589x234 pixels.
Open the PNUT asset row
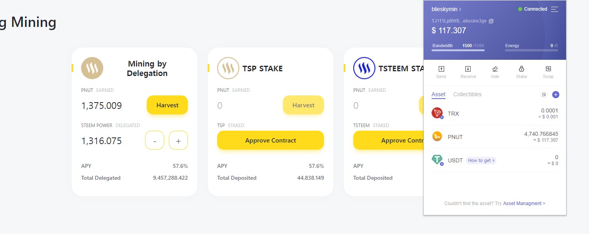tap(495, 137)
